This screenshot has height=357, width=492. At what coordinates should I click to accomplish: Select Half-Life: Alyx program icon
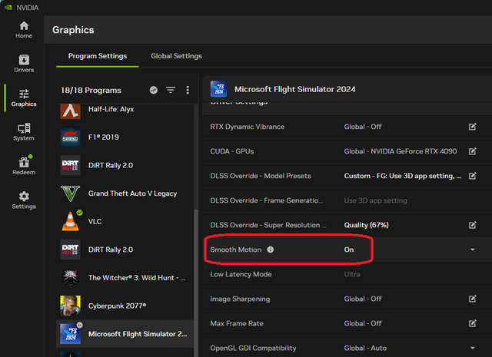(x=70, y=111)
